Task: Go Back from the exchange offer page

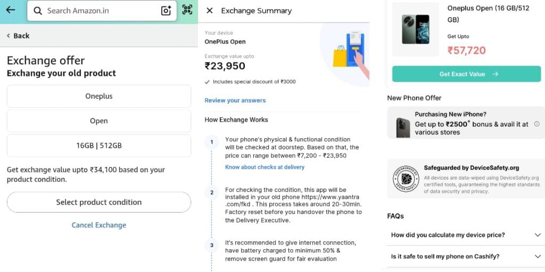Action: [18, 36]
